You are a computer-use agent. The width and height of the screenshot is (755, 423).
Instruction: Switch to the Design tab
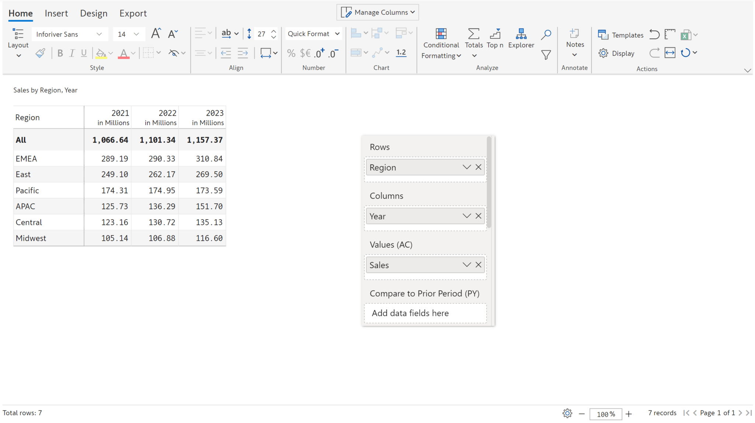[x=94, y=13]
